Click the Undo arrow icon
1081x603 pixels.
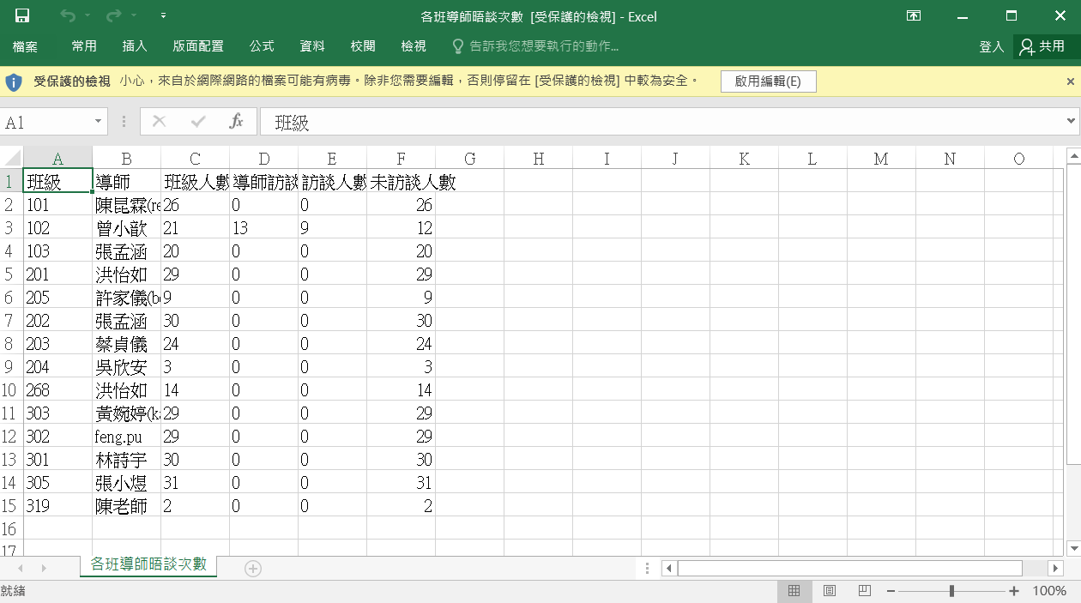click(x=67, y=16)
